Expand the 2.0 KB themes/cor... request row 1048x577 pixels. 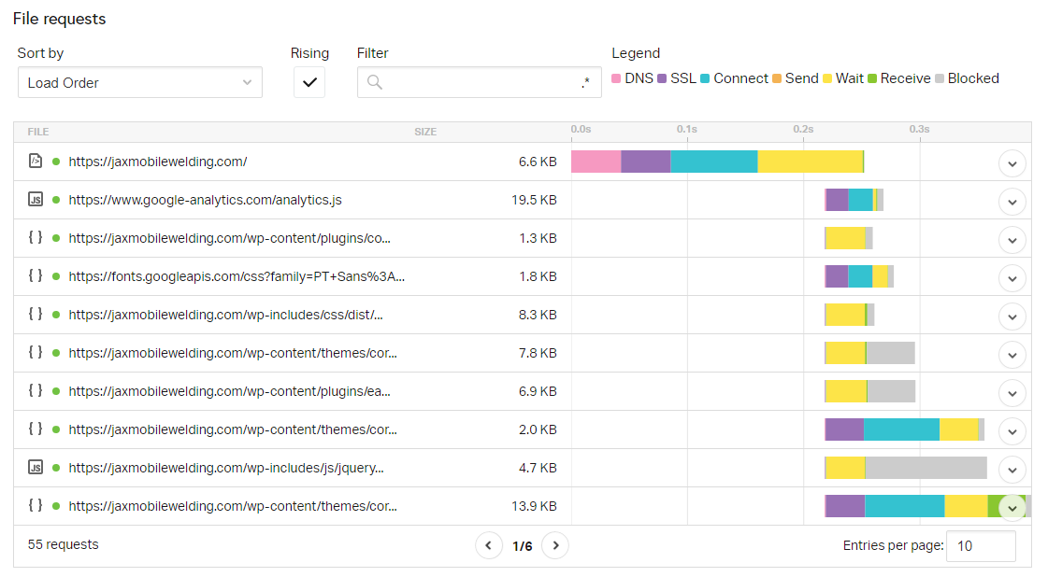[x=1012, y=431]
